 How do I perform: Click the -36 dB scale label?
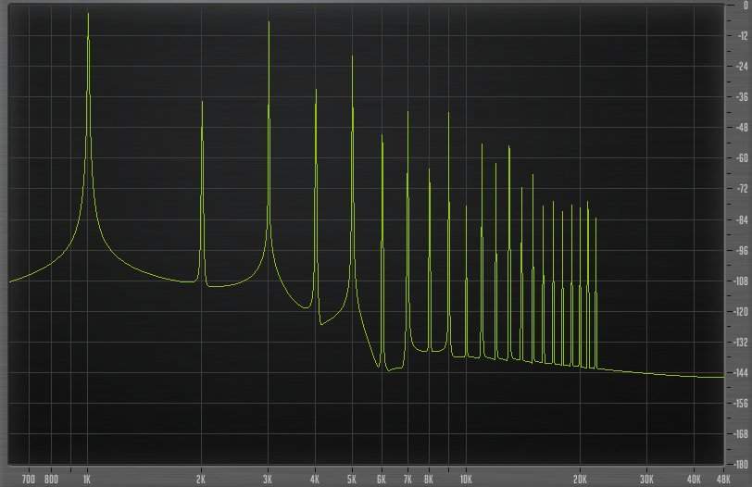click(x=742, y=97)
